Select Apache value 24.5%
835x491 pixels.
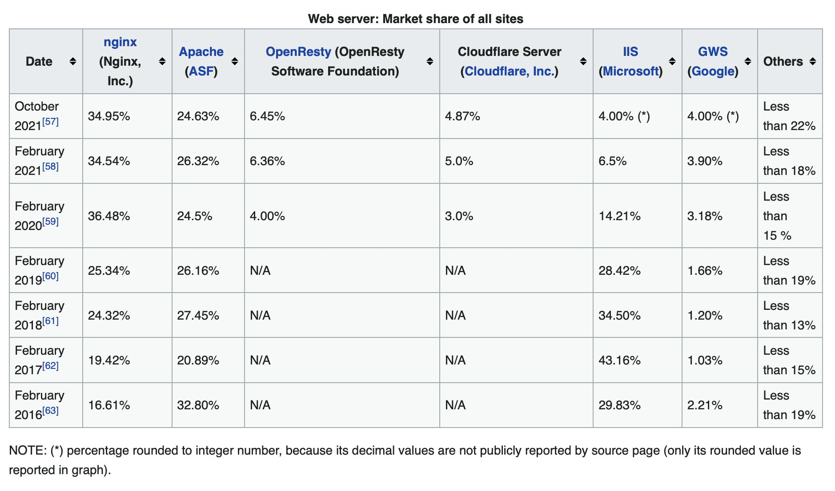[x=194, y=216]
